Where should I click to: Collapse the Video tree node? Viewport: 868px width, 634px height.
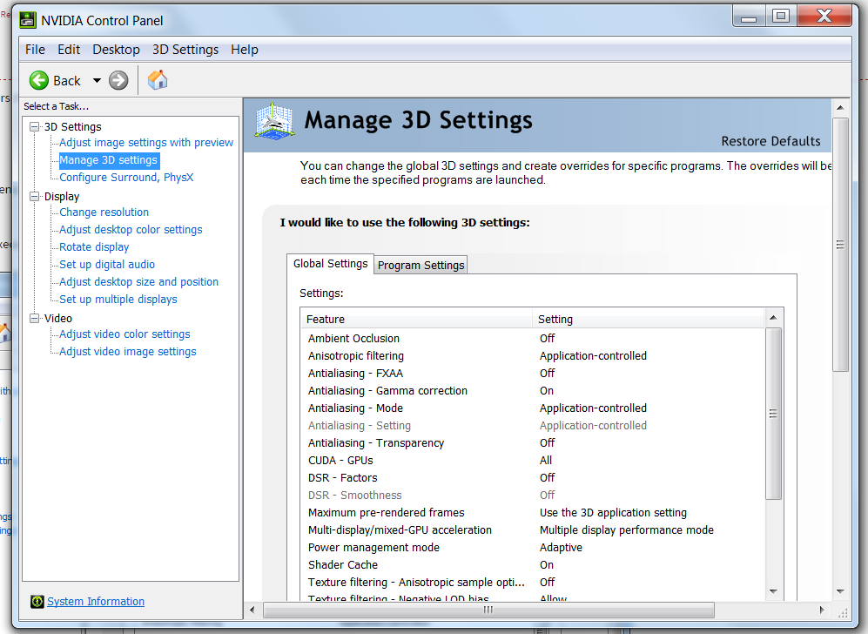(35, 319)
